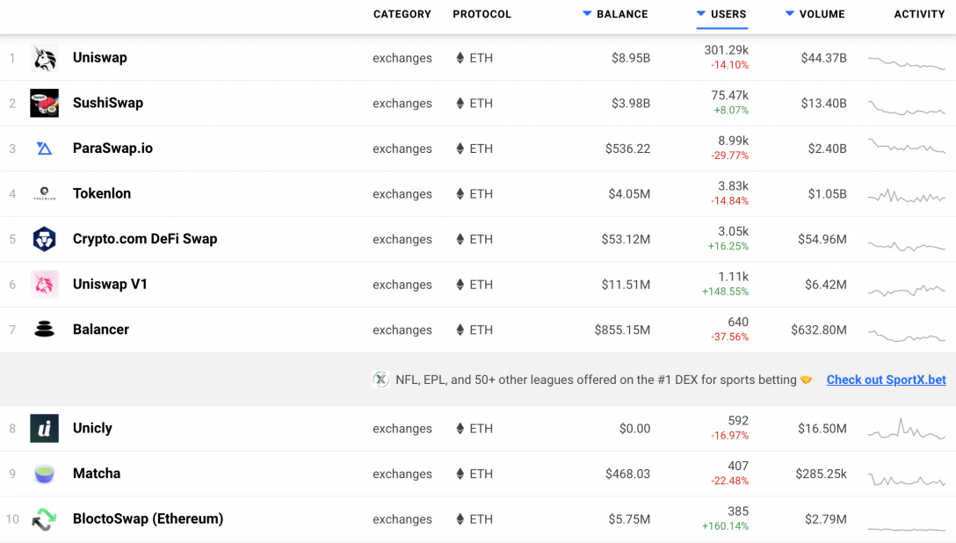Click the ETH diamond icon in SushiSwap row
The width and height of the screenshot is (956, 543).
[x=460, y=103]
